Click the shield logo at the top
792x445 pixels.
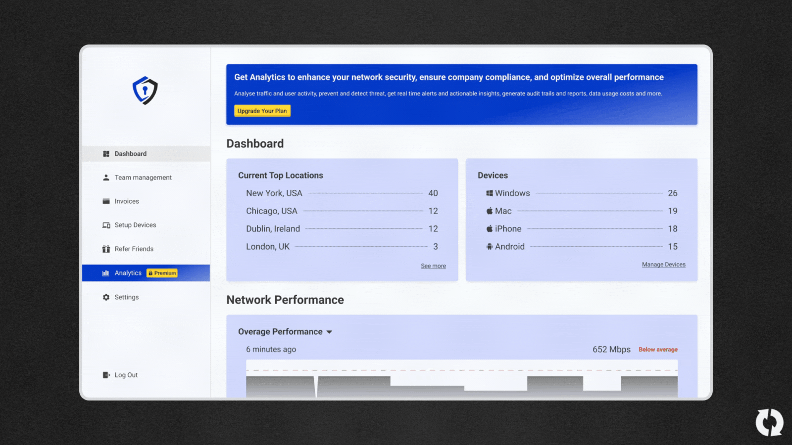145,89
